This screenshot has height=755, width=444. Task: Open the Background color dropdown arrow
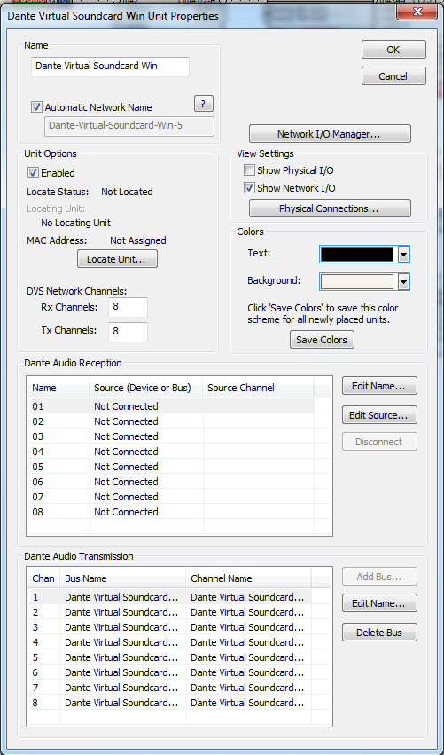(403, 281)
